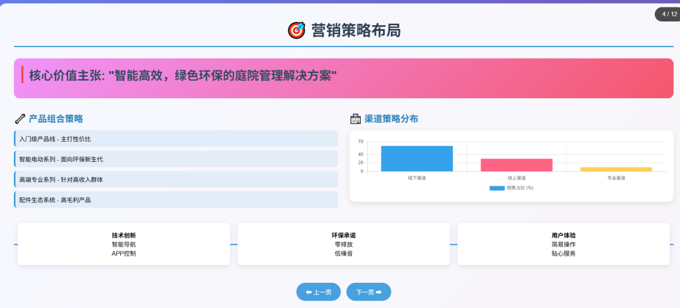This screenshot has height=308, width=680.
Task: Select the 智能电动系列 - 面向环保新生代 row
Action: (176, 159)
